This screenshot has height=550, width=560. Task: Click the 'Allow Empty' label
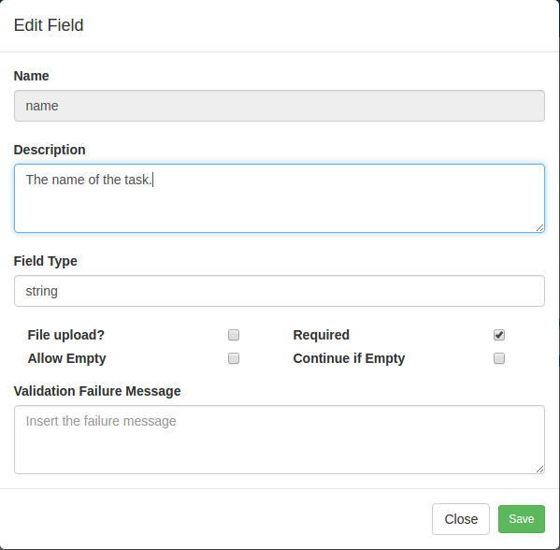[x=66, y=358]
